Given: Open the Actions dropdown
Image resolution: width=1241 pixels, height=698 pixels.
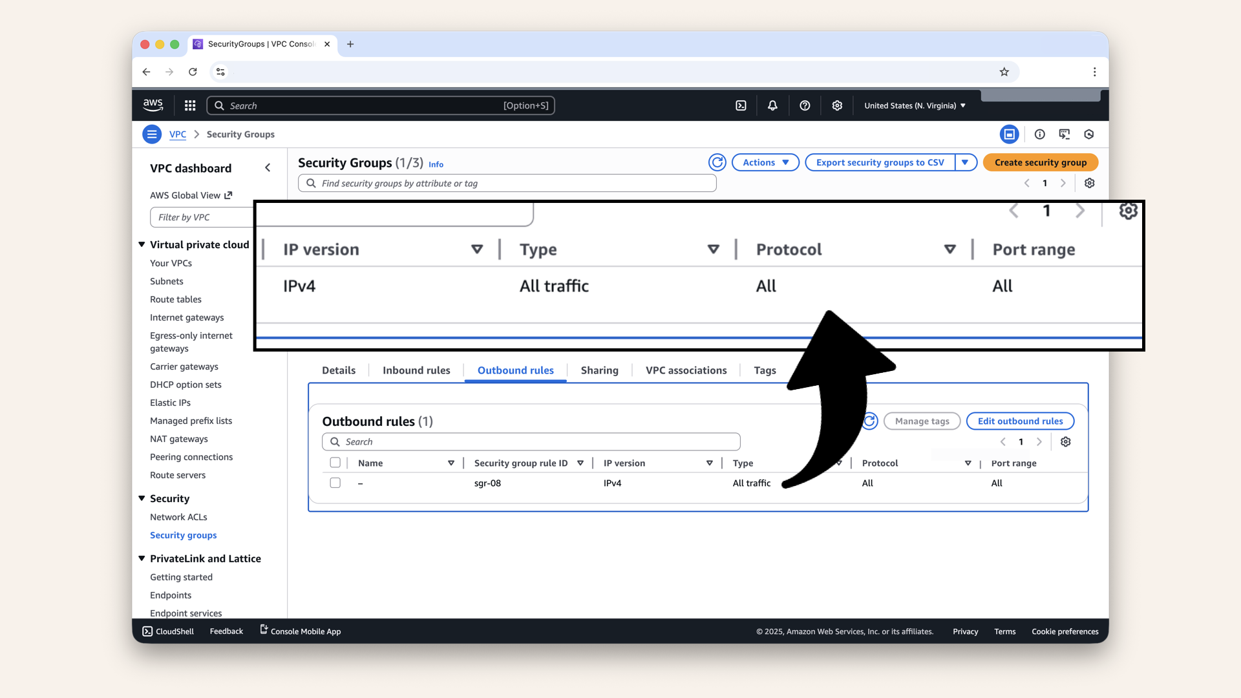Looking at the screenshot, I should click(x=765, y=162).
